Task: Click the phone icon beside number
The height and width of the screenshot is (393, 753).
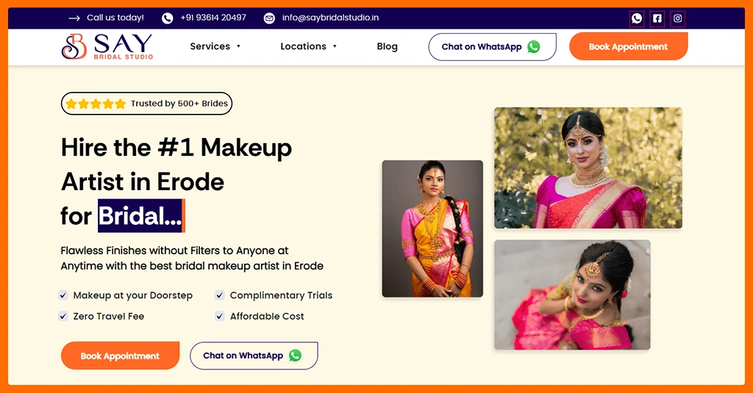Action: [167, 18]
